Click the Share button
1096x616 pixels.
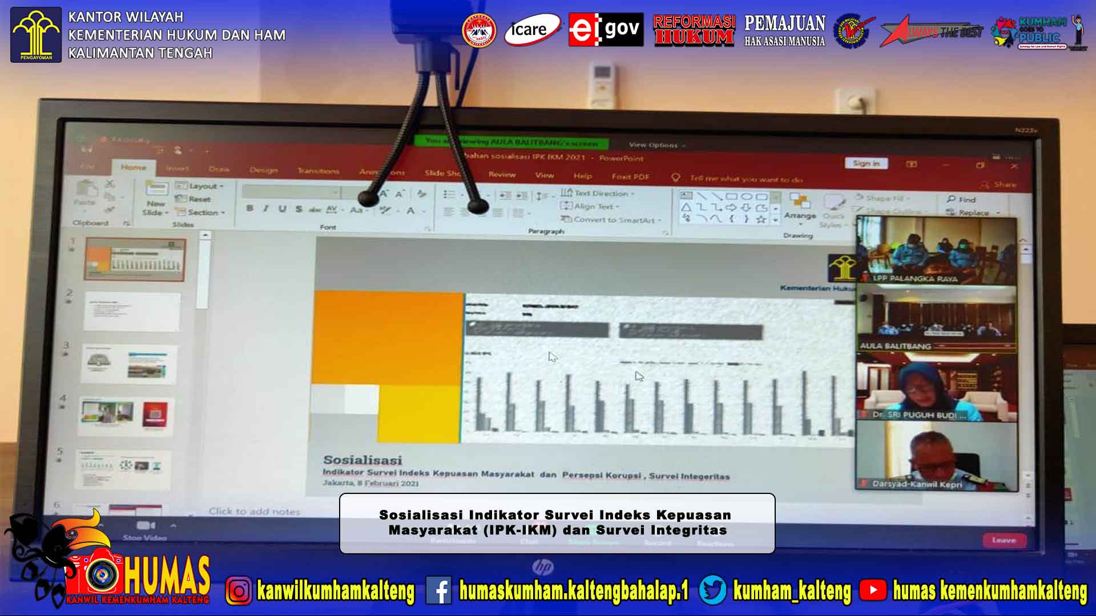pyautogui.click(x=998, y=184)
